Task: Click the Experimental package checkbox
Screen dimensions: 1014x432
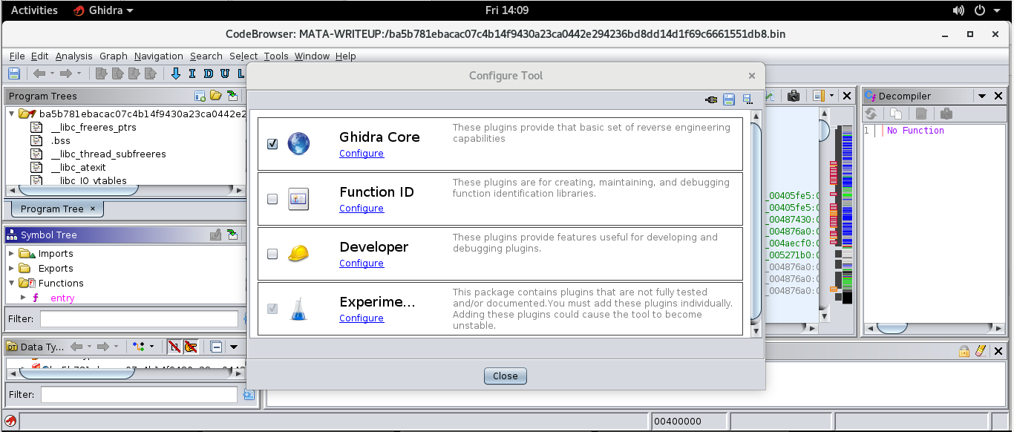Action: tap(272, 309)
